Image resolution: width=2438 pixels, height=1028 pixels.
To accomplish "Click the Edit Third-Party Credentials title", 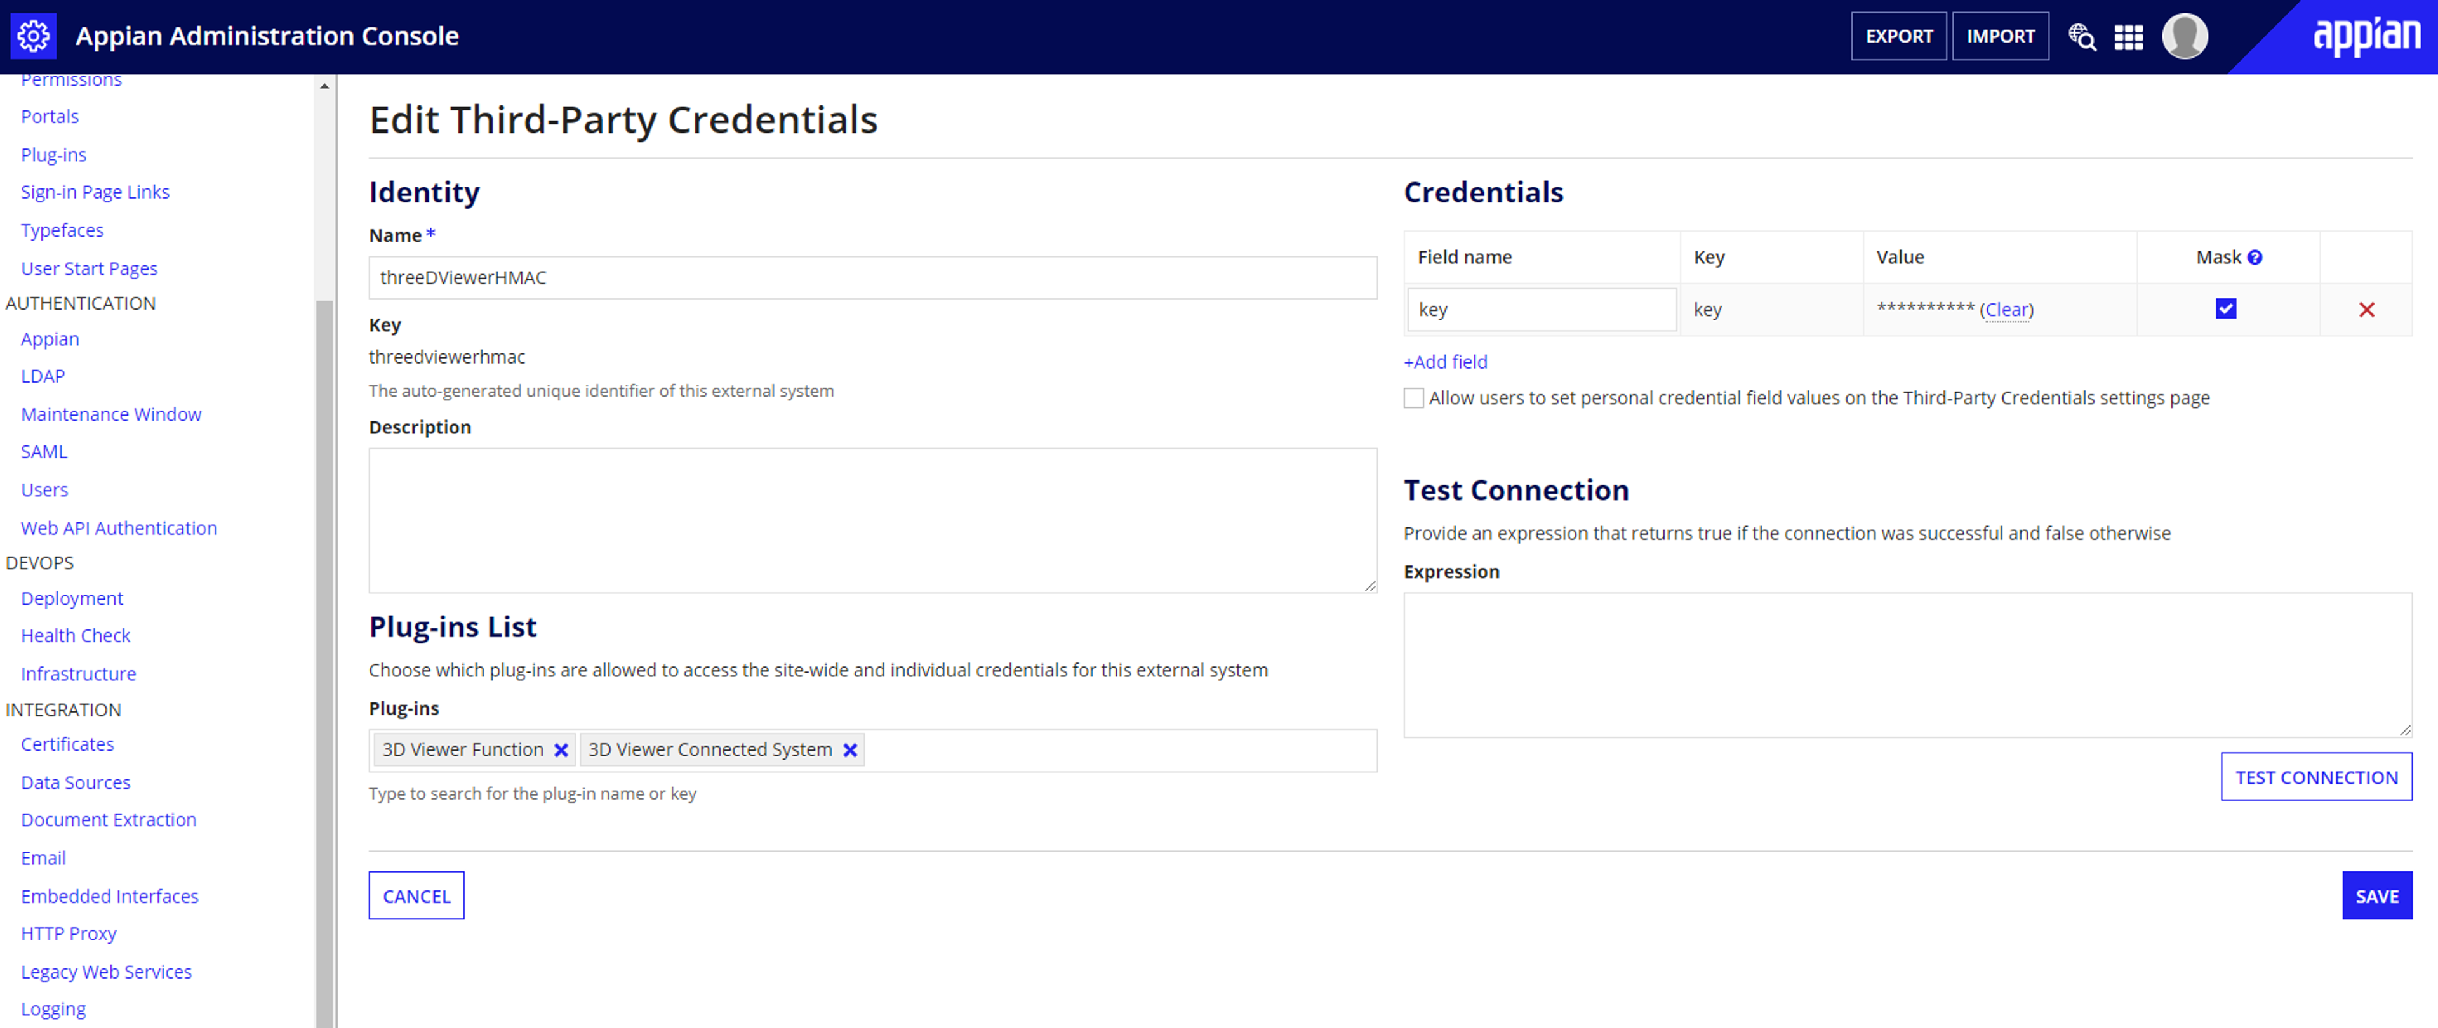I will pos(623,120).
